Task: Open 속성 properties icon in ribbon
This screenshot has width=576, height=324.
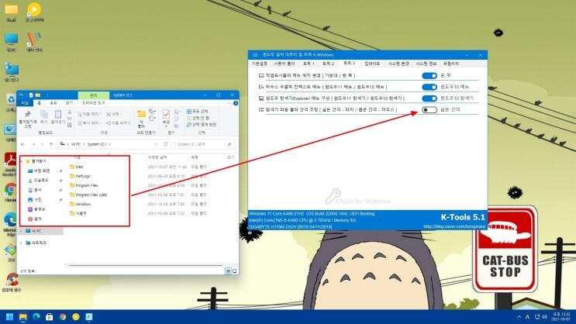Action: click(x=166, y=114)
